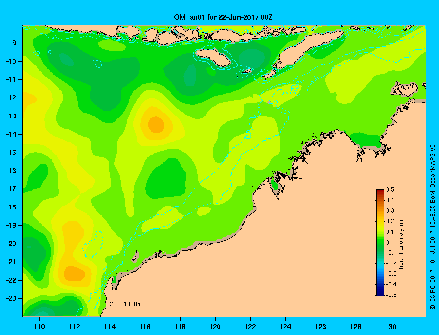Click colorbar value 0.3

point(390,211)
